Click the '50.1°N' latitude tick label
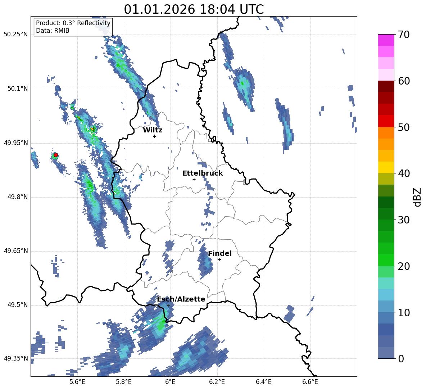Screen dimensions: 426x389 click(x=17, y=89)
